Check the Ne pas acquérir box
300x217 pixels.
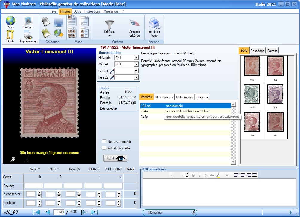pyautogui.click(x=104, y=141)
